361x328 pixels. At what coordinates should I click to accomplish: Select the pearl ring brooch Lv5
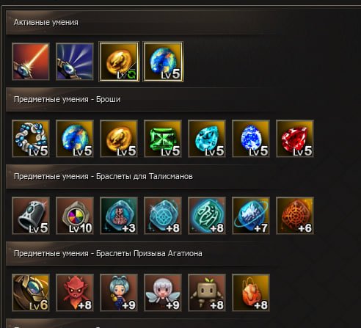click(x=31, y=139)
